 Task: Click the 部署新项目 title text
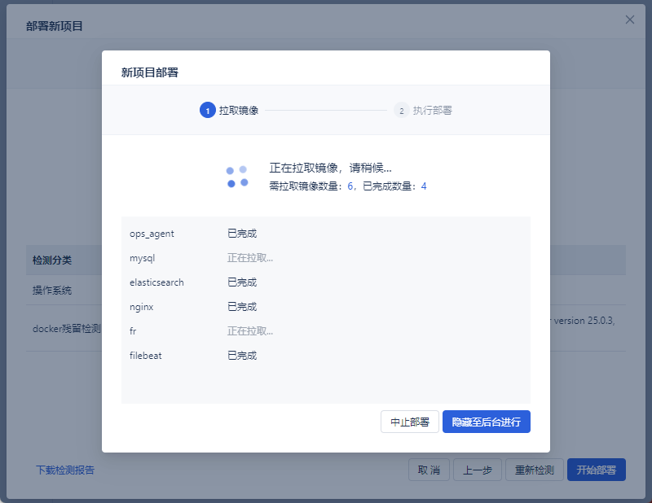pos(55,26)
